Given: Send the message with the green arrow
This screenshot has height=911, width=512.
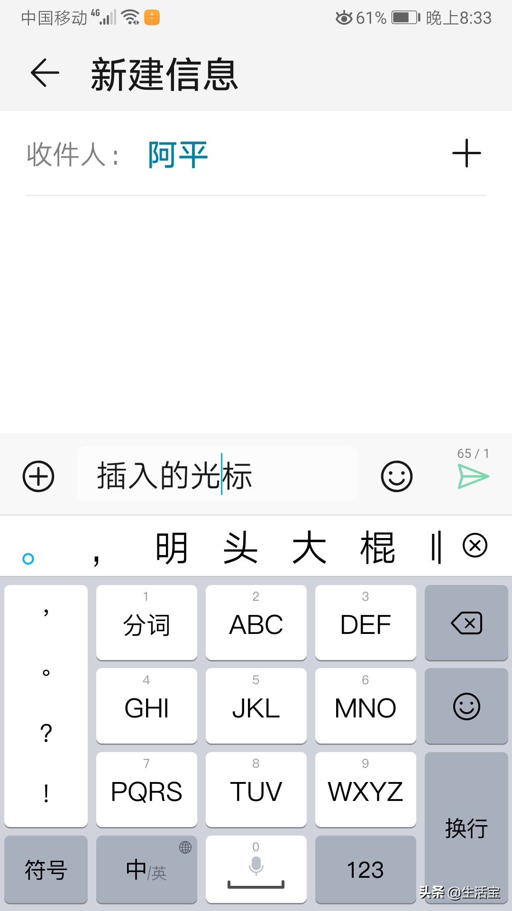Looking at the screenshot, I should coord(473,476).
